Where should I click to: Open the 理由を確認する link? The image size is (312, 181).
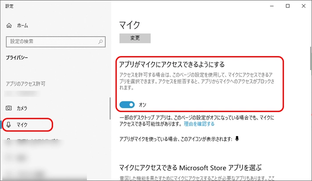click(199, 124)
